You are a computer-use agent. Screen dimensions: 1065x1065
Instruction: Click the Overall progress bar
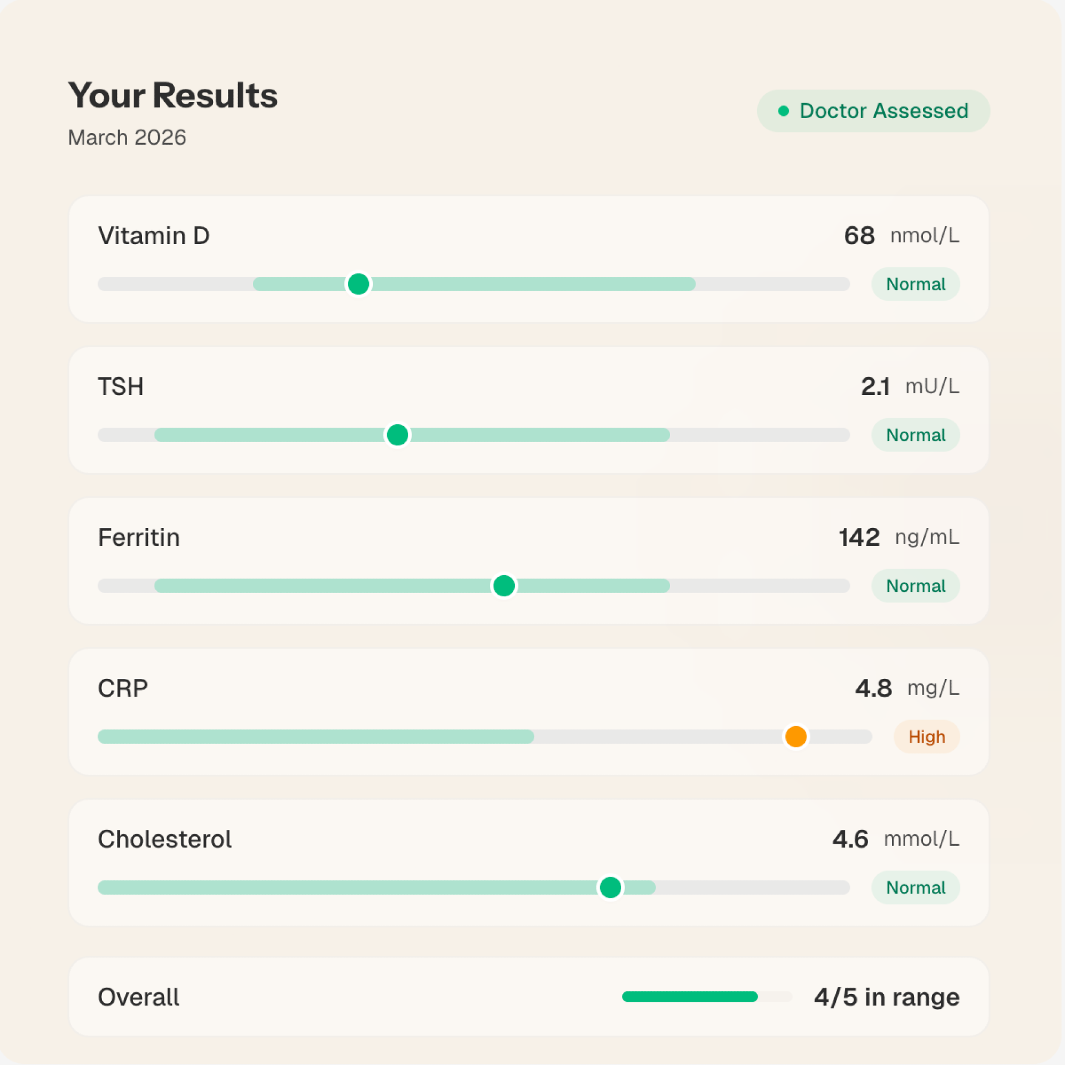click(x=704, y=997)
